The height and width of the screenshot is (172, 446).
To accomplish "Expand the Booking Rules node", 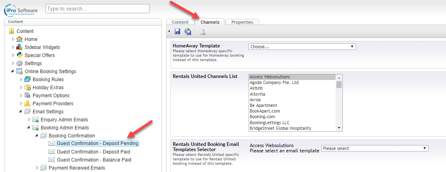I will (21, 80).
